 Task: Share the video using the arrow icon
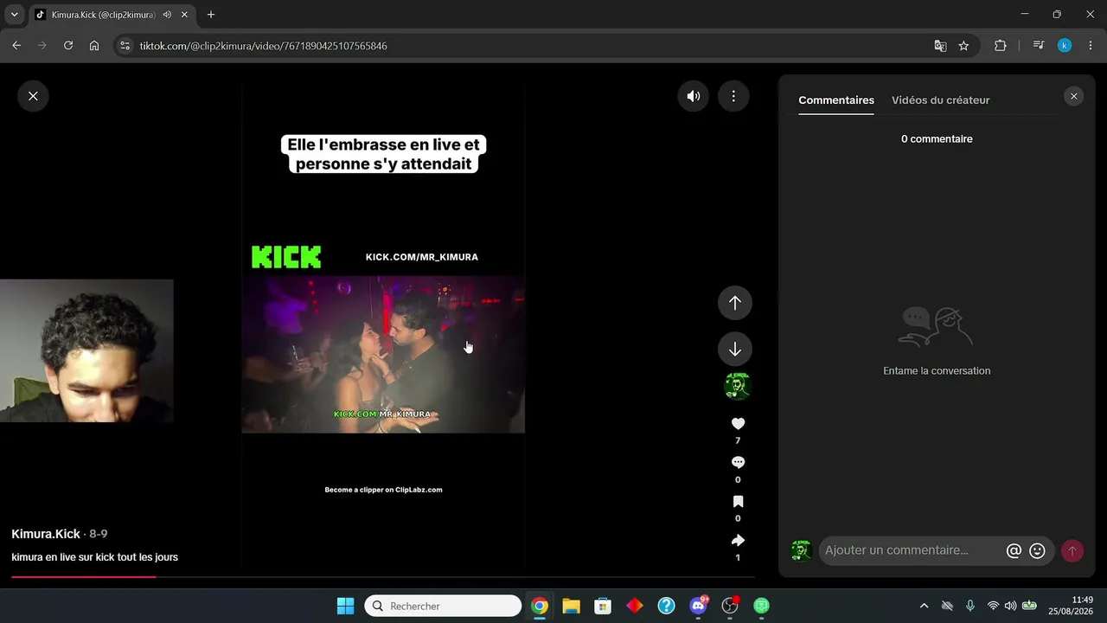coord(738,540)
